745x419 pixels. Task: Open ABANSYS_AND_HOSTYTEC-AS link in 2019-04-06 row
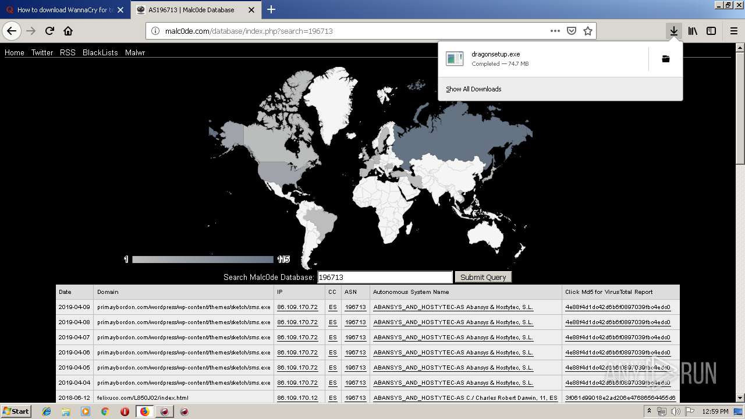click(453, 352)
